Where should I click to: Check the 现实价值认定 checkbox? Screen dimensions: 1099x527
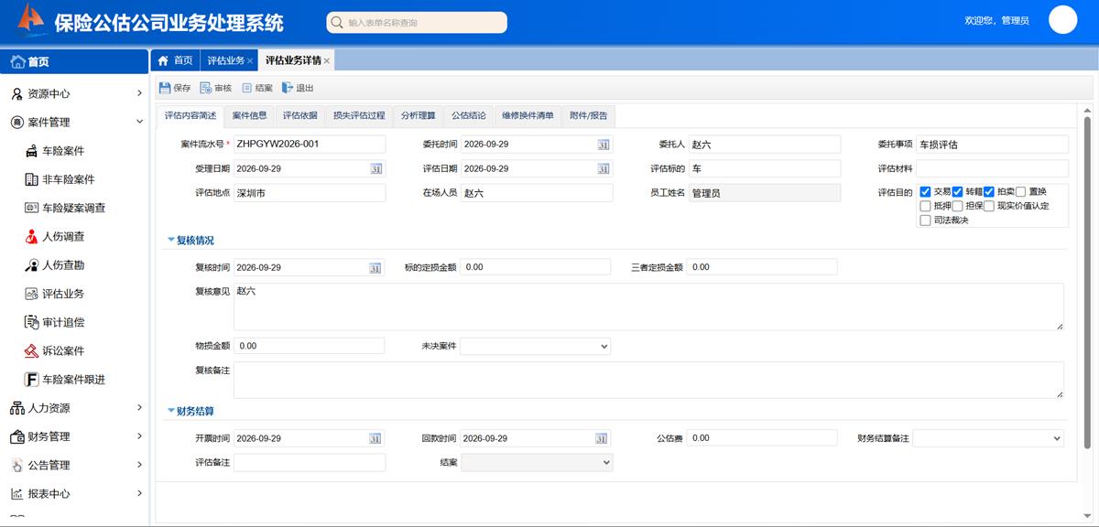point(989,206)
